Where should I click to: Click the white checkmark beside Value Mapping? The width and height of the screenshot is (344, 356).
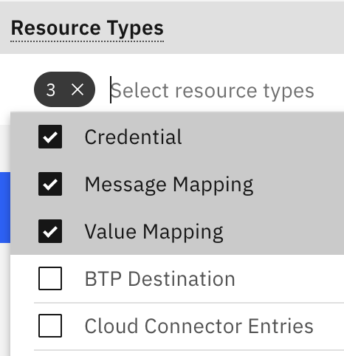[x=50, y=232]
